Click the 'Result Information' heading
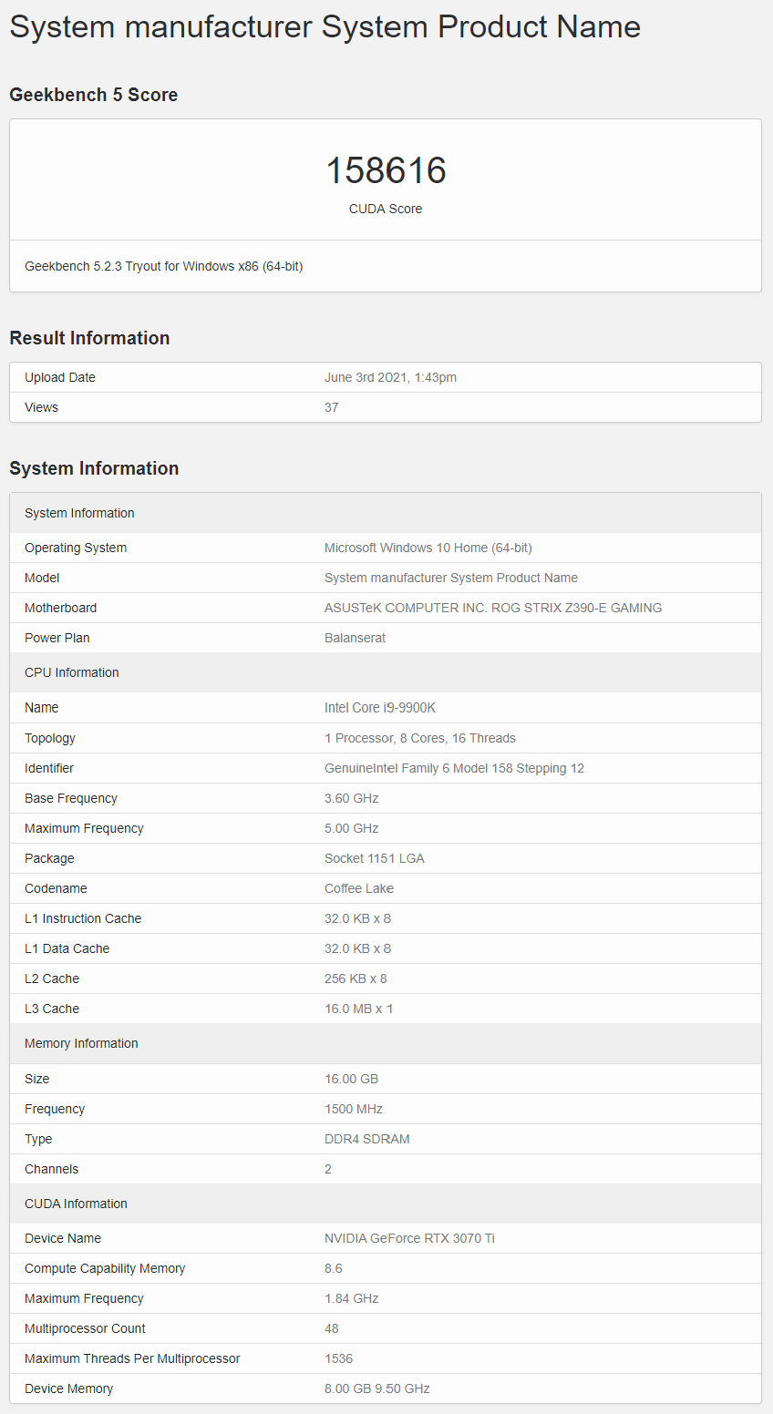This screenshot has height=1414, width=773. tap(89, 338)
